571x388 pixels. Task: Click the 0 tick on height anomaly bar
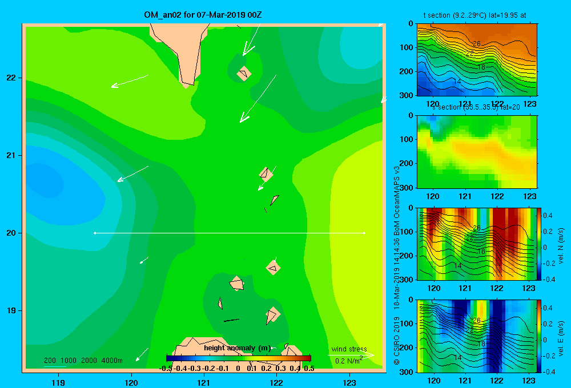click(238, 369)
